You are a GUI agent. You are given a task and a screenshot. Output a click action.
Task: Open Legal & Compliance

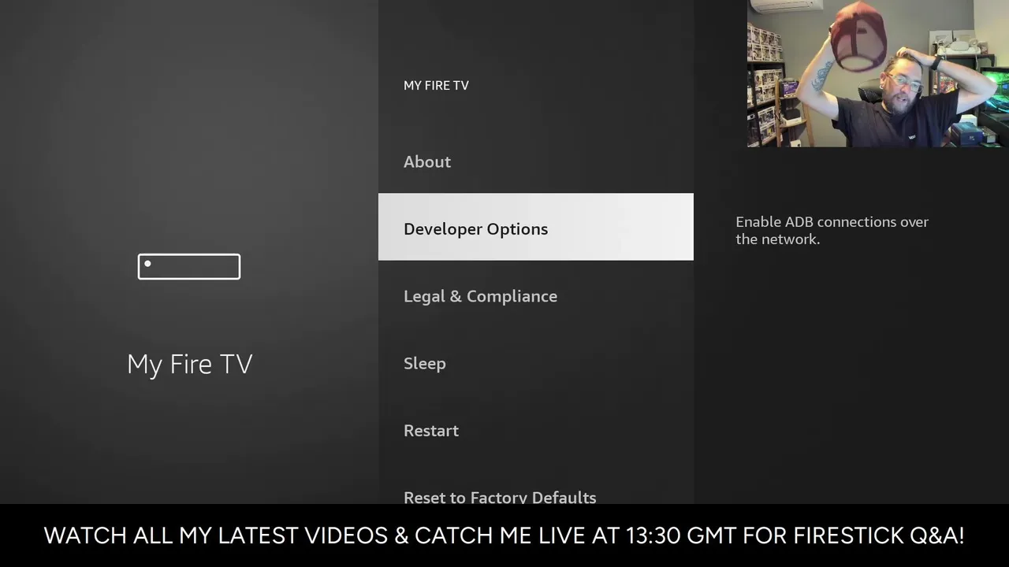[x=536, y=296]
